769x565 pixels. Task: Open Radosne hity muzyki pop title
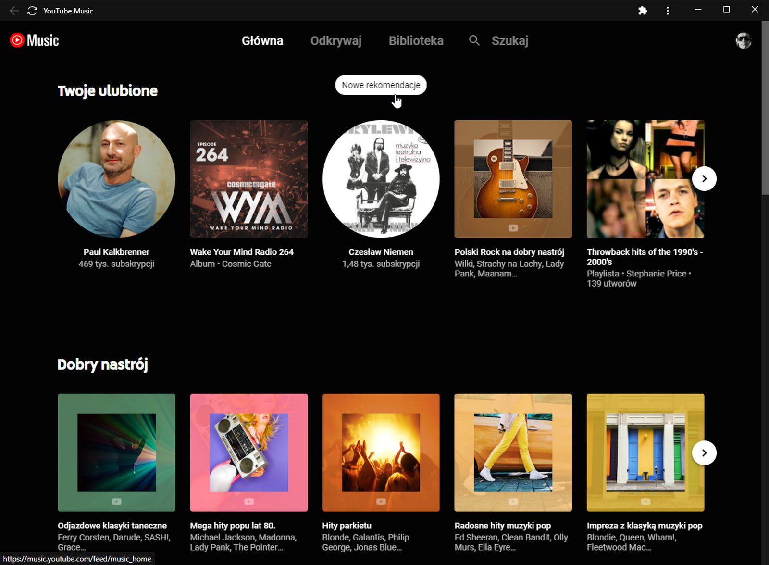coord(503,526)
